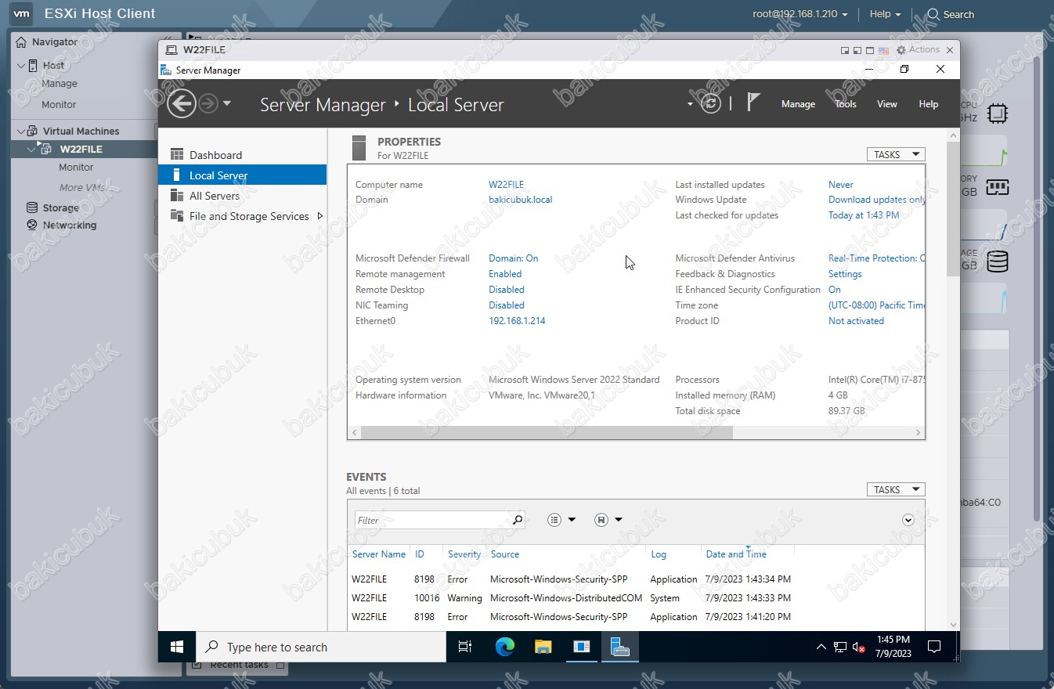This screenshot has height=689, width=1054.
Task: Sort events by Severity column
Action: [464, 554]
